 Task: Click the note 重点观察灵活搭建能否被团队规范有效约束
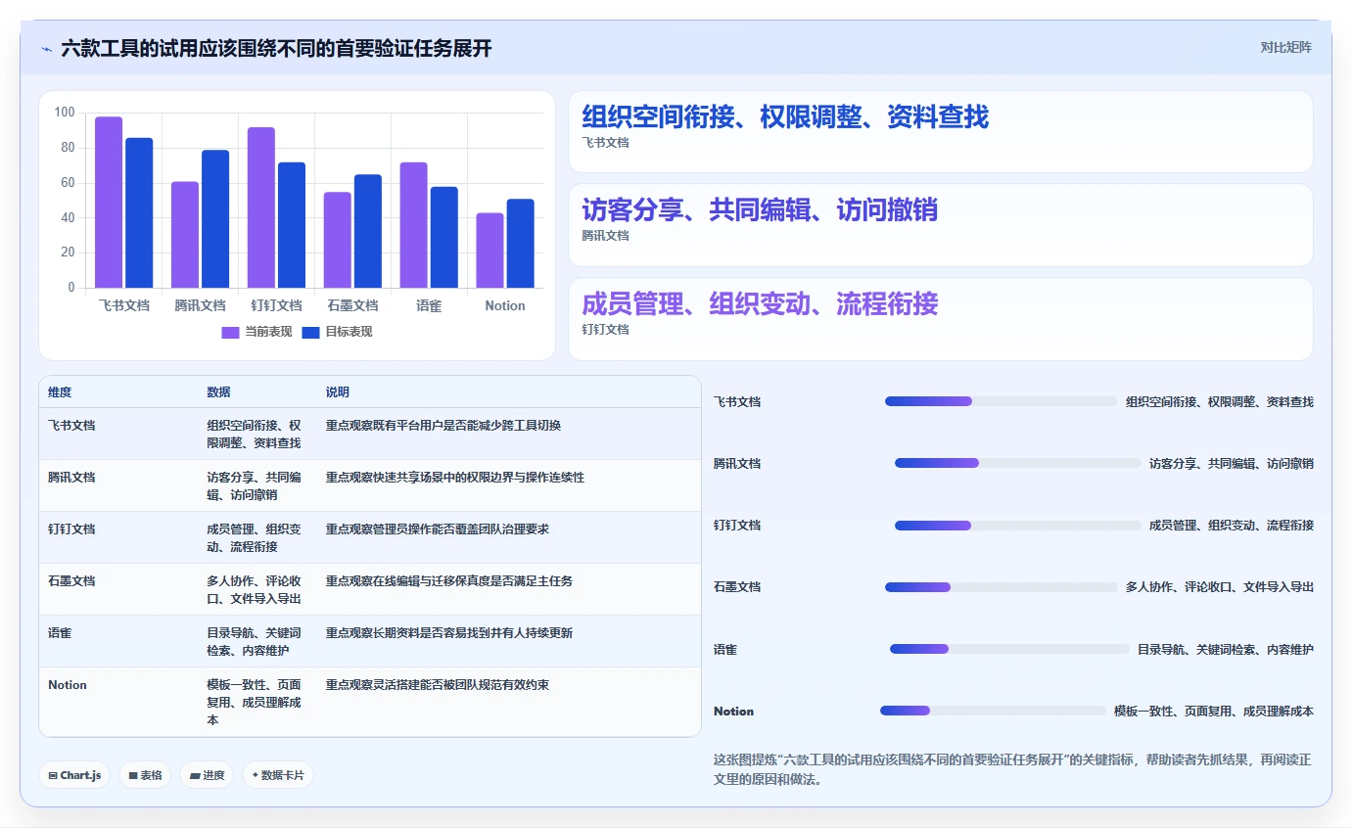438,685
